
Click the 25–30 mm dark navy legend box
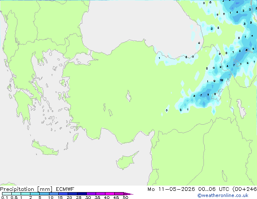tap(81, 194)
